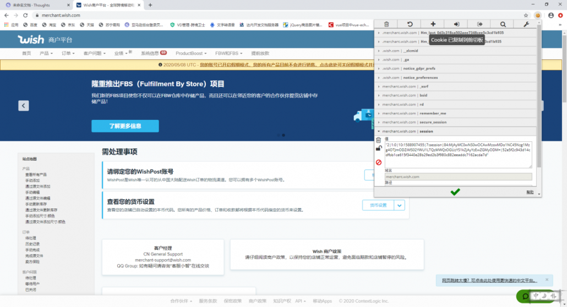Click the 卖方保险 sidebar link
Screen dimensions: 567x307
(32, 262)
